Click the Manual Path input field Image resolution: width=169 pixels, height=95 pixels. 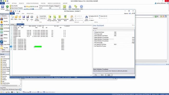click(10, 89)
